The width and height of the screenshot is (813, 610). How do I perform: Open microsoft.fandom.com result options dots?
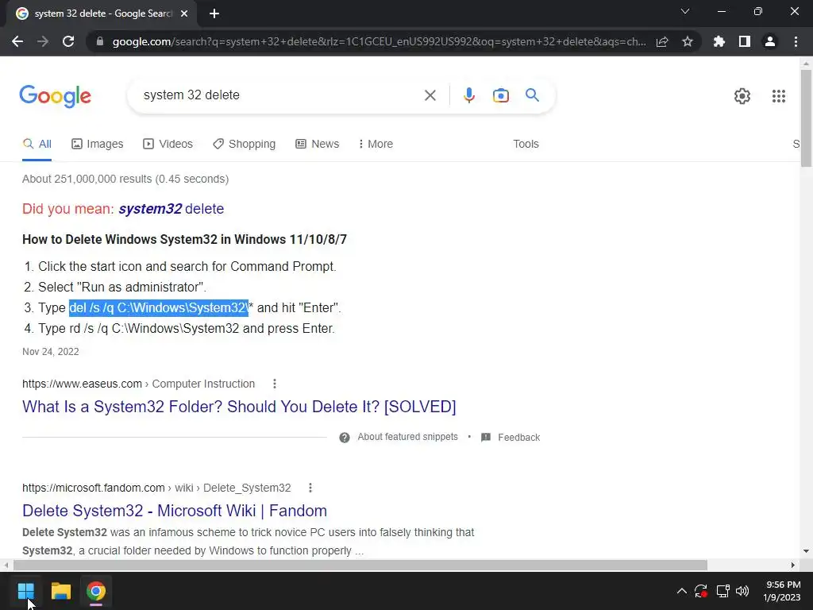[x=310, y=488]
